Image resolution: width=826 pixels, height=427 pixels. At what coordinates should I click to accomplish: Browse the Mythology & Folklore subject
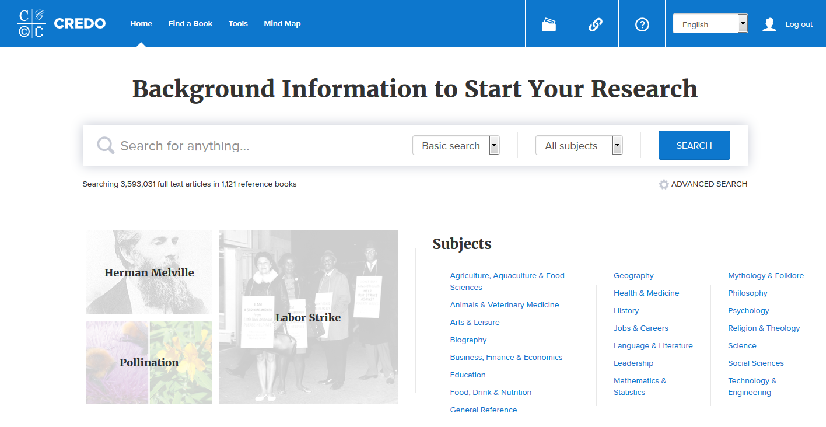coord(765,276)
